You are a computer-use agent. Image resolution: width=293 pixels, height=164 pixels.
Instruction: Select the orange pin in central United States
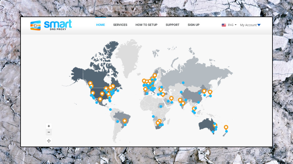[102, 94]
